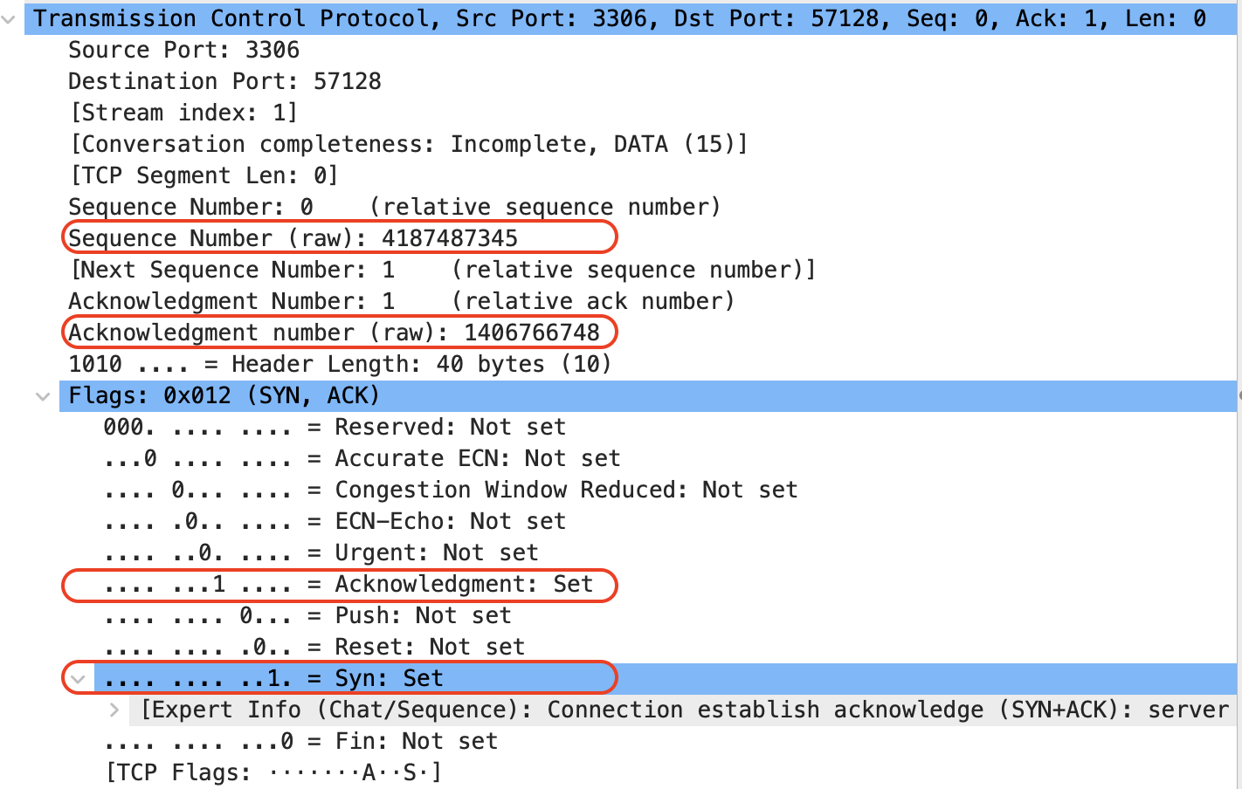Select the Urgent: Not set row
Viewport: 1242px width, 789px height.
[x=321, y=552]
